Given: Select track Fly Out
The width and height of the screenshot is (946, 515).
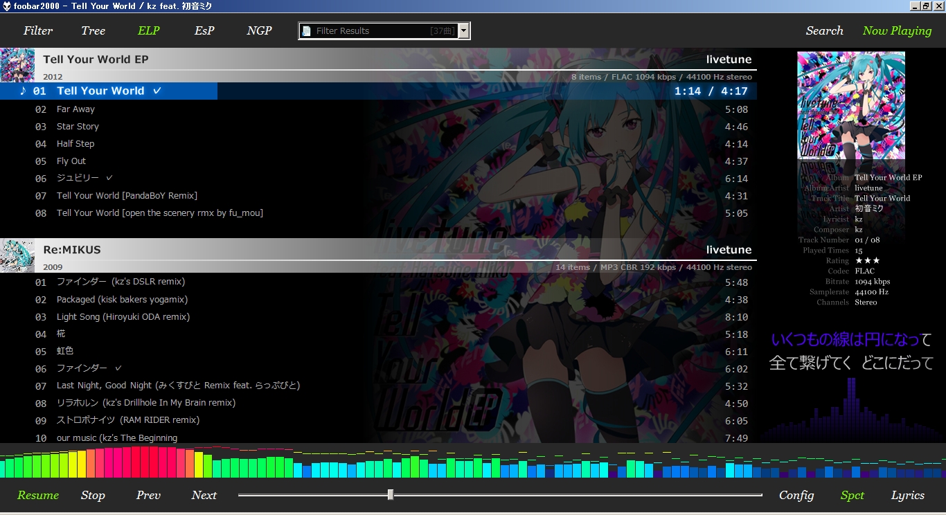Looking at the screenshot, I should (x=378, y=161).
